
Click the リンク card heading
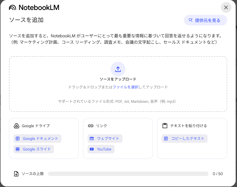click(102, 126)
